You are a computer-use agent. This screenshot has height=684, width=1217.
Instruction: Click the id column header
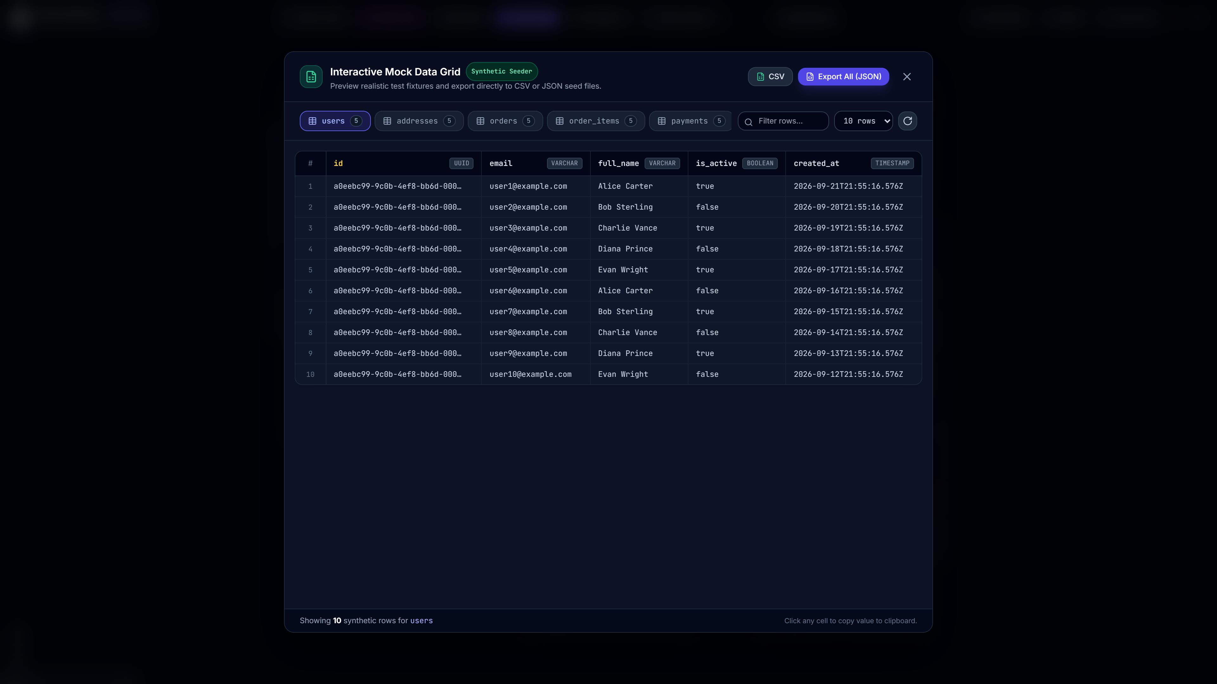point(403,163)
